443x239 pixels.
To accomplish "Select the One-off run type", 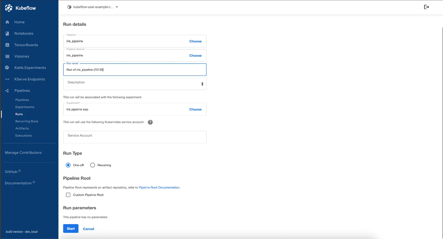I will pos(68,165).
